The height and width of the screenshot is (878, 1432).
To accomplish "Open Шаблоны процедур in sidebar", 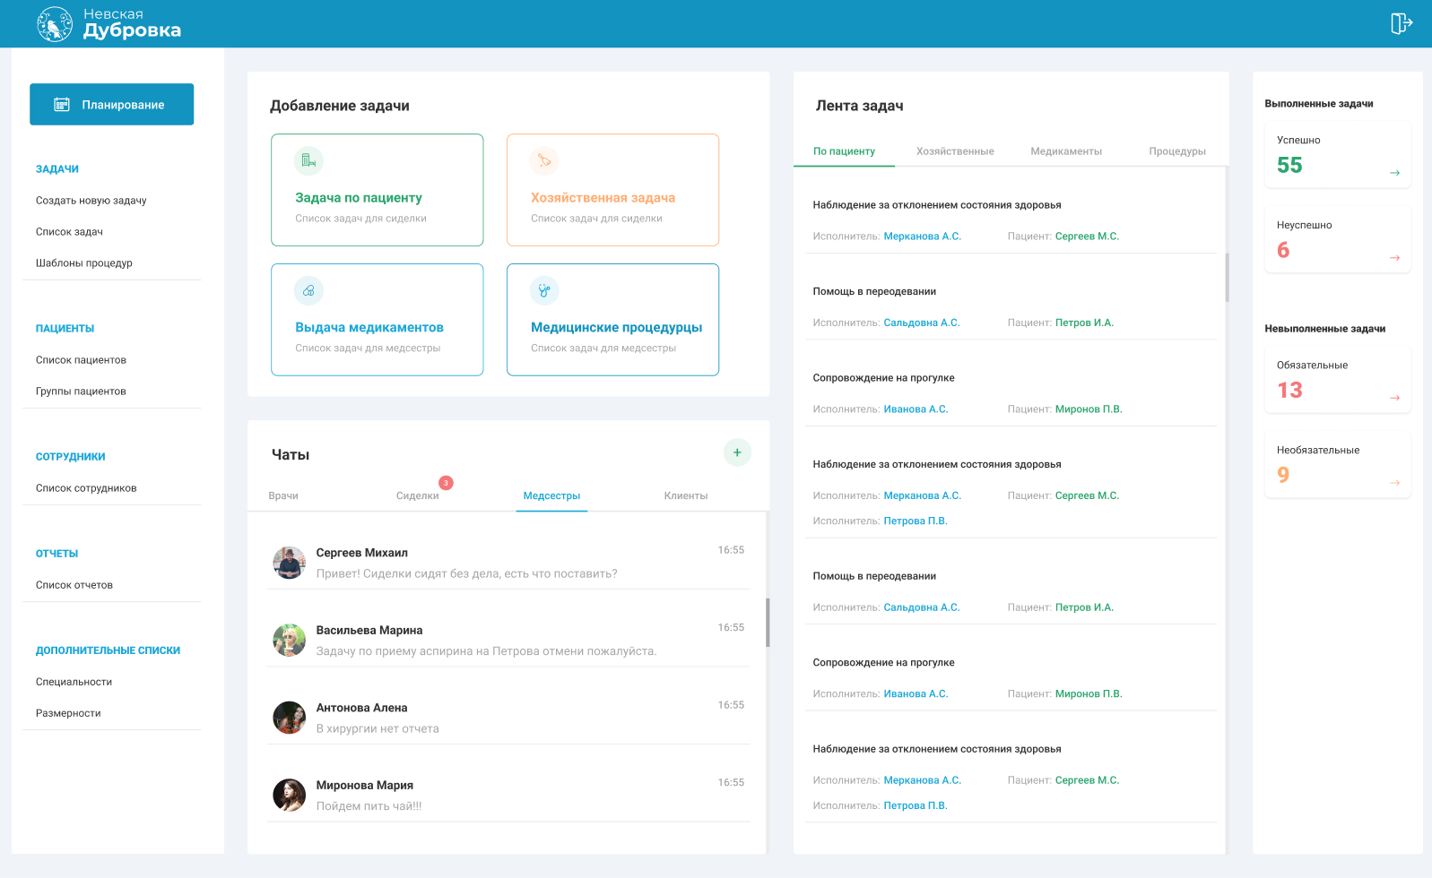I will click(84, 263).
